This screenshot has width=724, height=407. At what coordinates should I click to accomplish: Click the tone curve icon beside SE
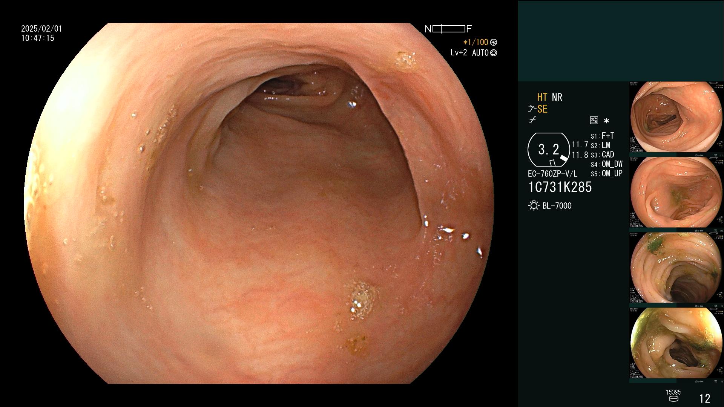coord(532,109)
